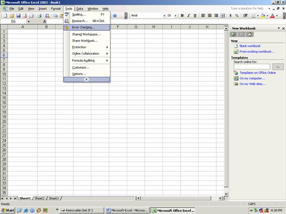
Task: Click the task pane Home icon
Action: pos(250,34)
